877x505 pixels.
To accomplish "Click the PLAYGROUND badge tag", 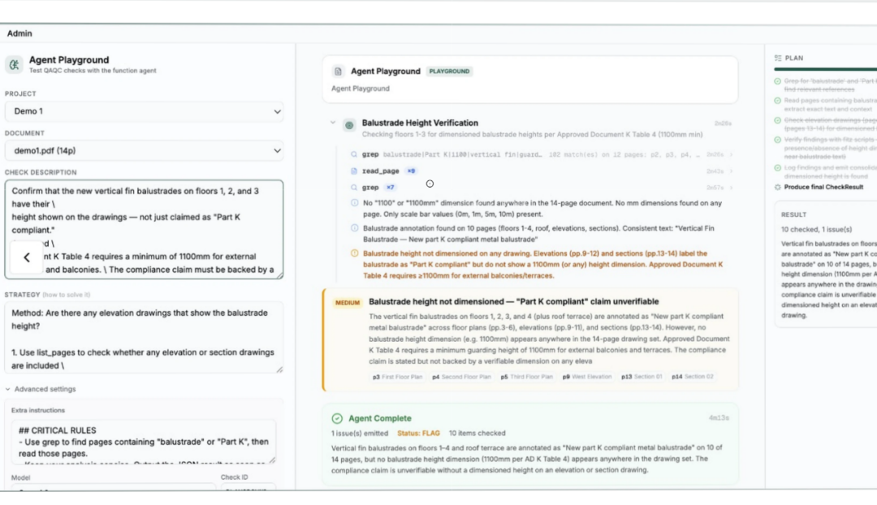I will [x=449, y=71].
